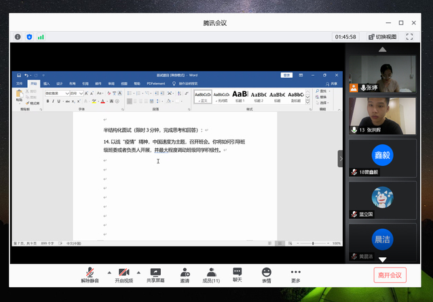Click the switch view button (切换视图)
Screen dimensions: 433x302
[382, 37]
